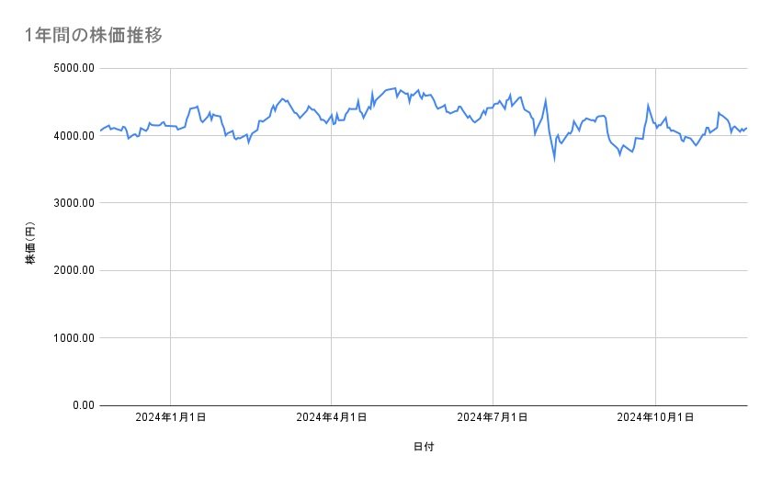Click the y-axis label 3000.00
Screen dimensions: 771x477
(76, 203)
